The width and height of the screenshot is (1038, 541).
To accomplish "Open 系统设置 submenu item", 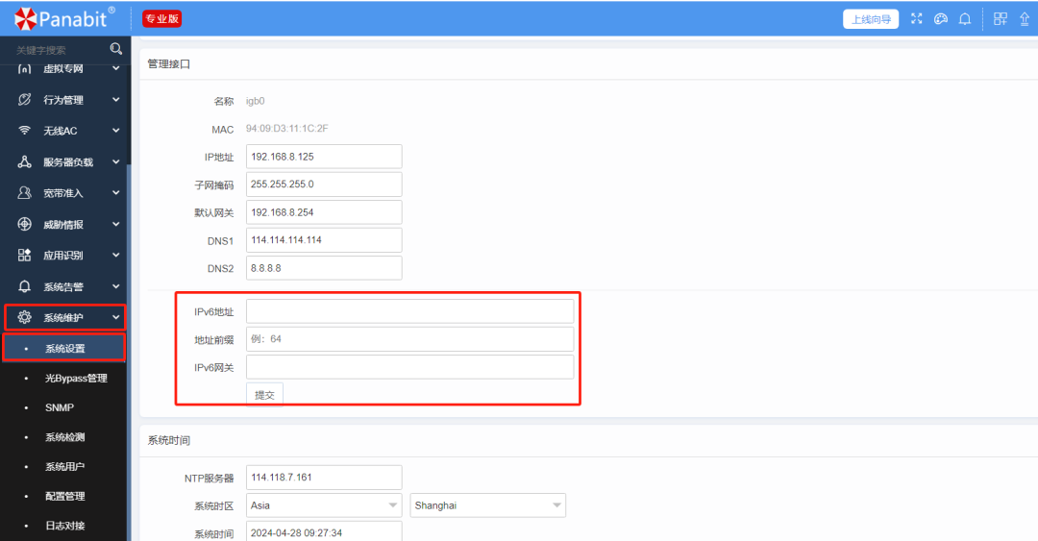I will [64, 348].
